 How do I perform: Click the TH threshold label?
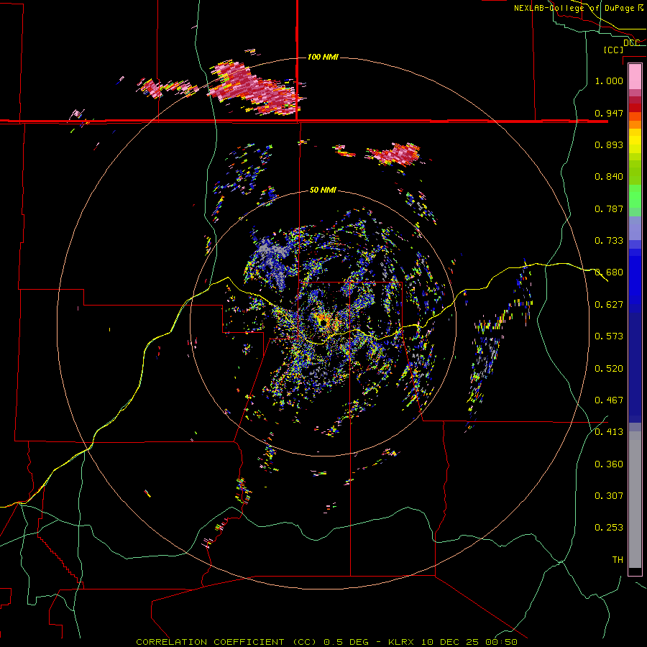click(618, 560)
